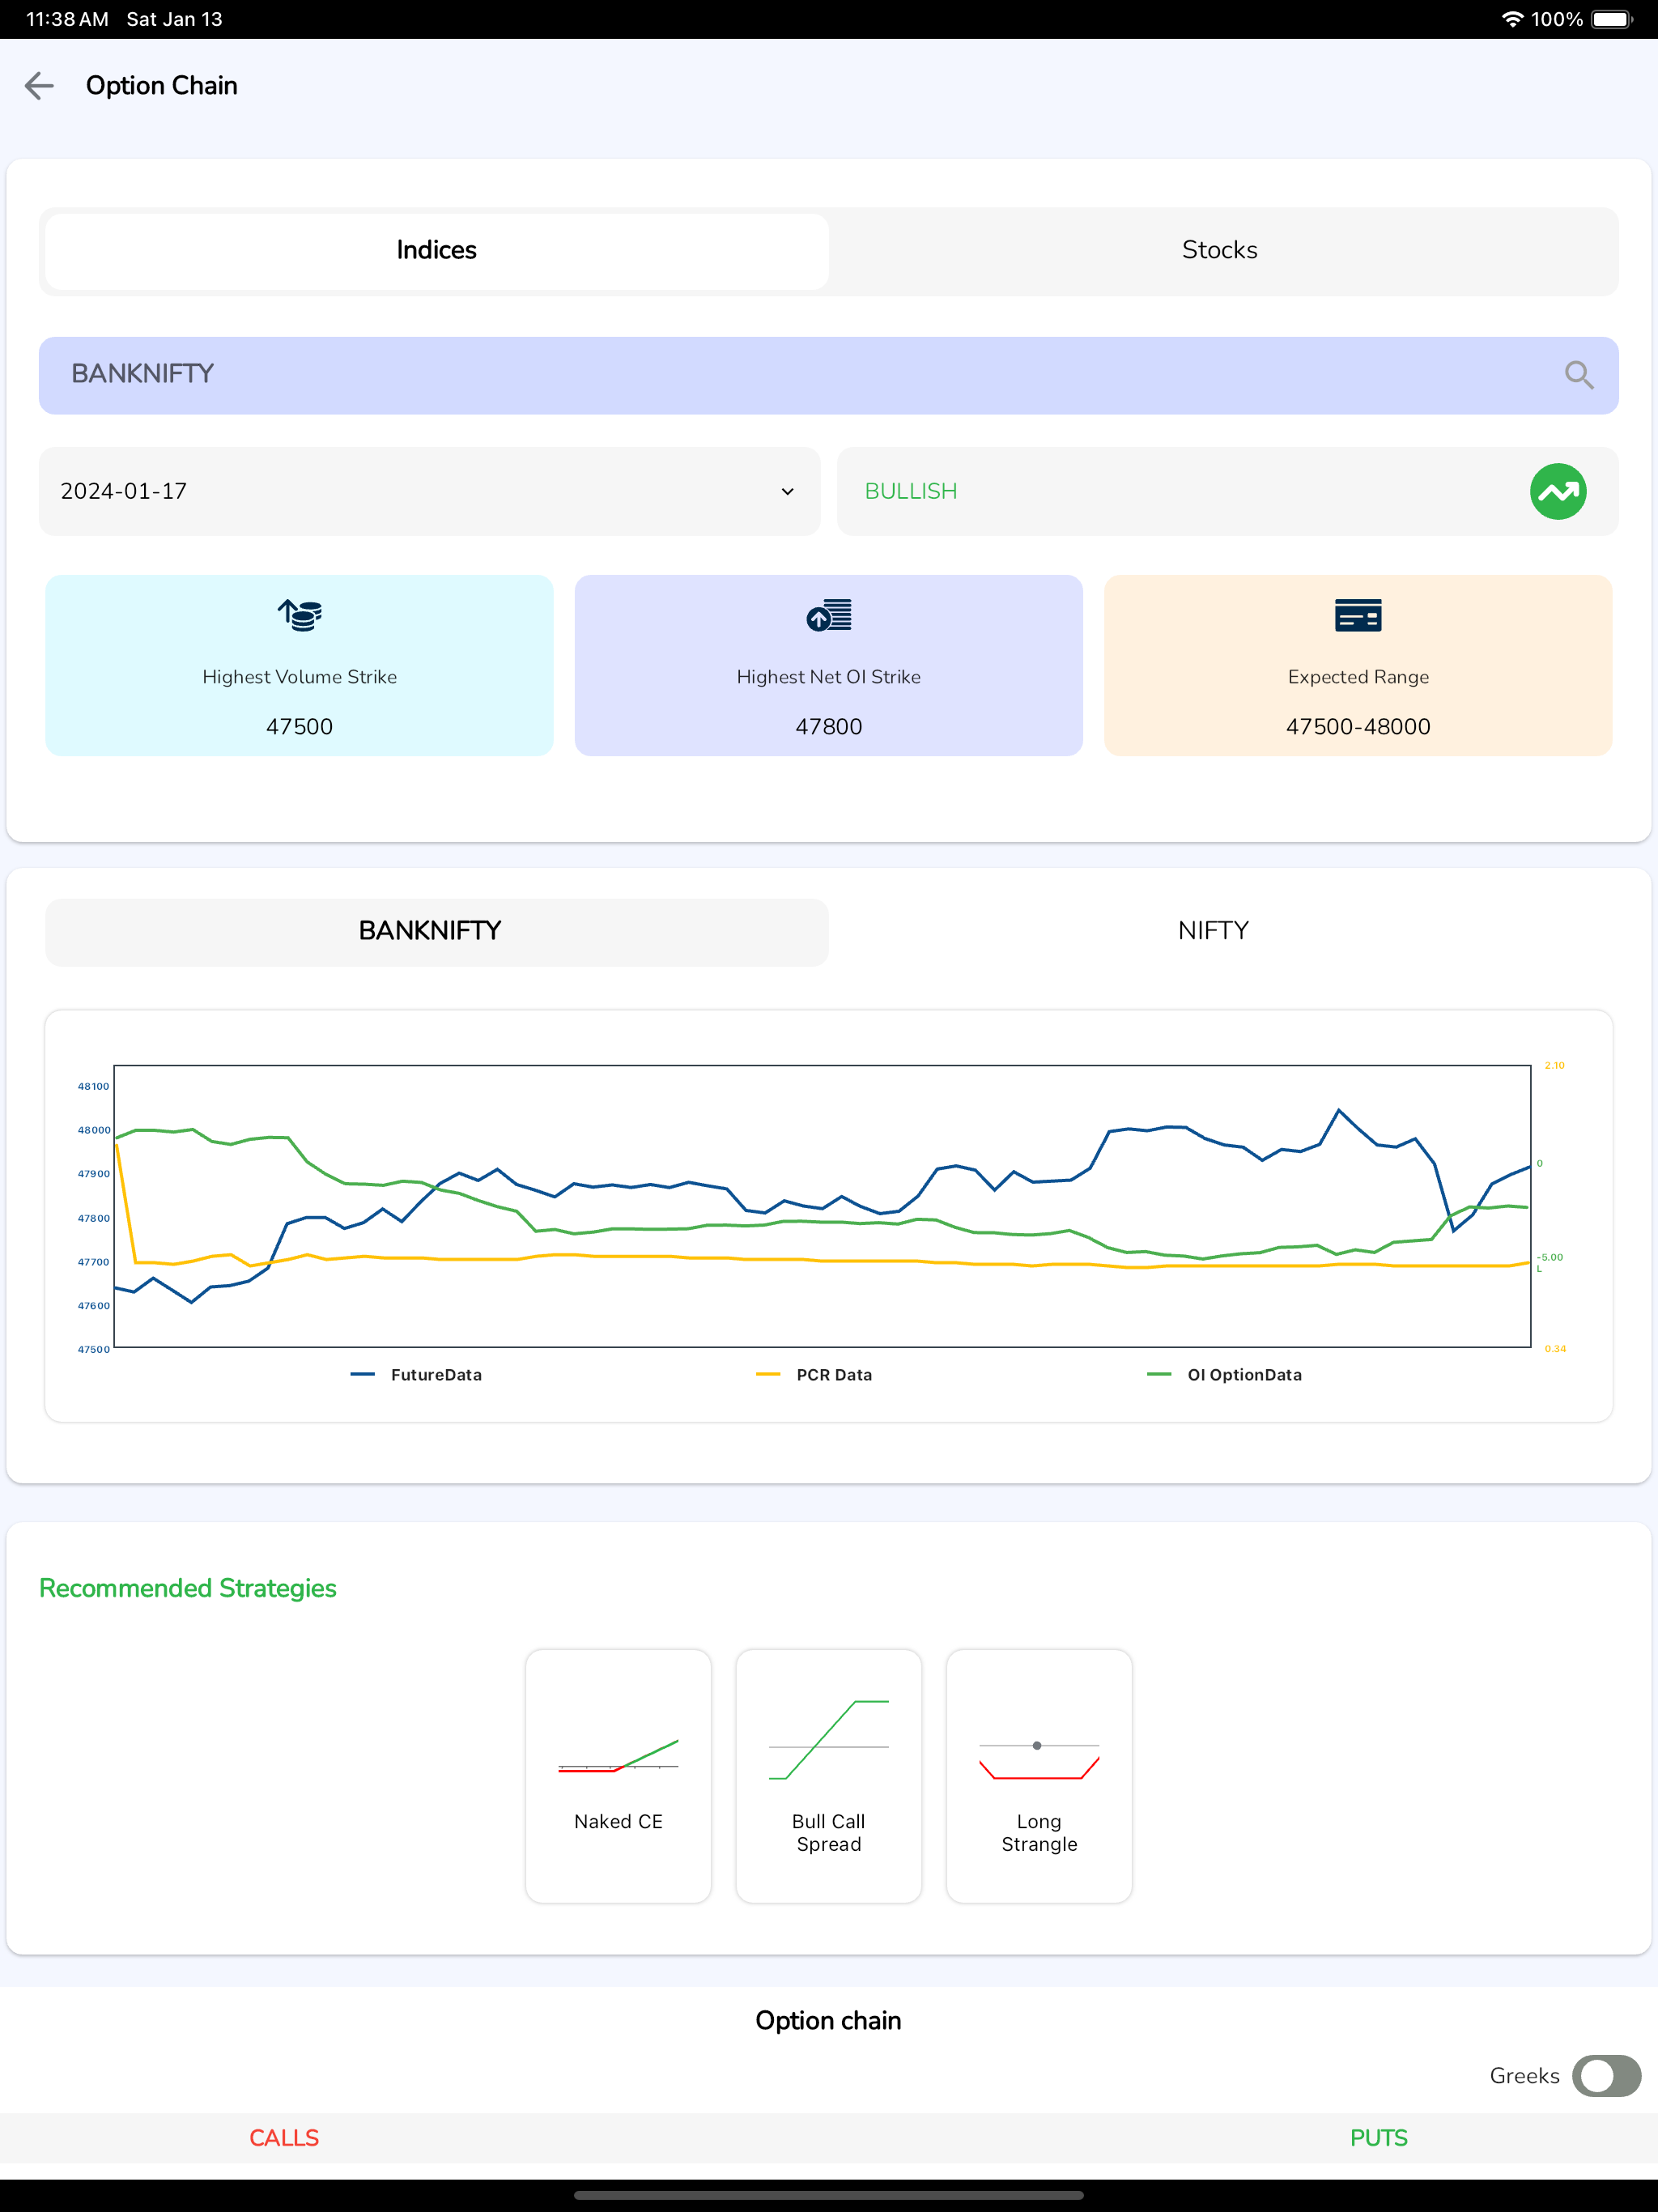
Task: Click the BANKNIFTY search input field
Action: (829, 376)
